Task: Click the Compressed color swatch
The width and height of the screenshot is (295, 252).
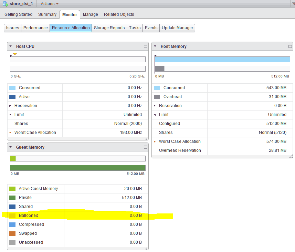Action: pos(12,224)
